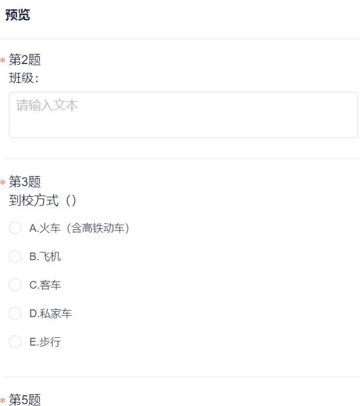Click the D.私家车 option label text
The image size is (360, 406).
pos(50,314)
